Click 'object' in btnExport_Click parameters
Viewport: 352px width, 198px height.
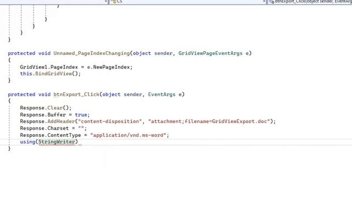tap(111, 95)
